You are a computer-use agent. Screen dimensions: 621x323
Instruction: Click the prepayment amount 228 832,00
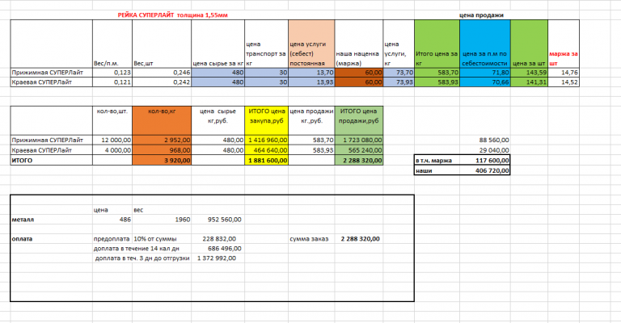(218, 239)
